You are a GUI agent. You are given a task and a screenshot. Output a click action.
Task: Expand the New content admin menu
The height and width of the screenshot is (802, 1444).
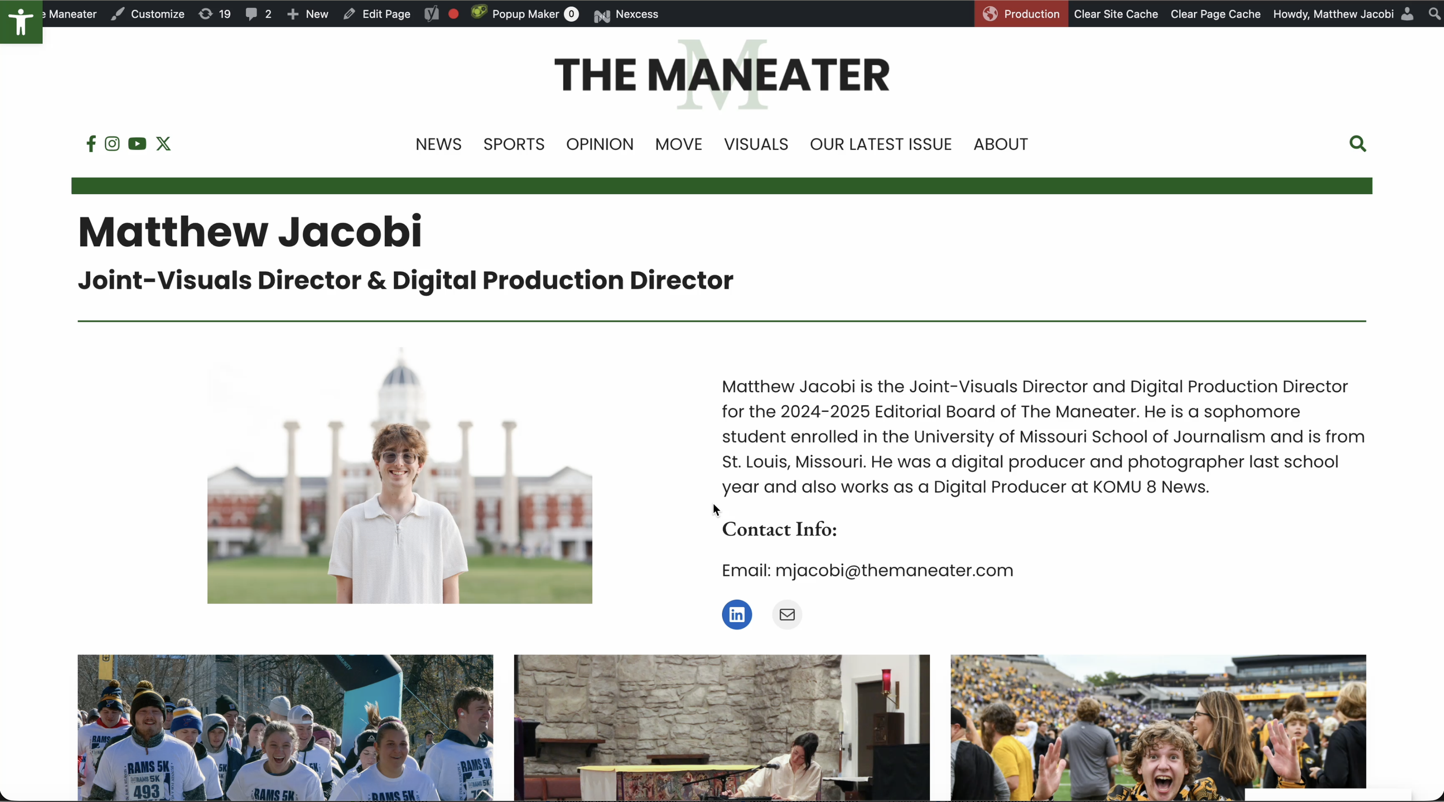308,14
